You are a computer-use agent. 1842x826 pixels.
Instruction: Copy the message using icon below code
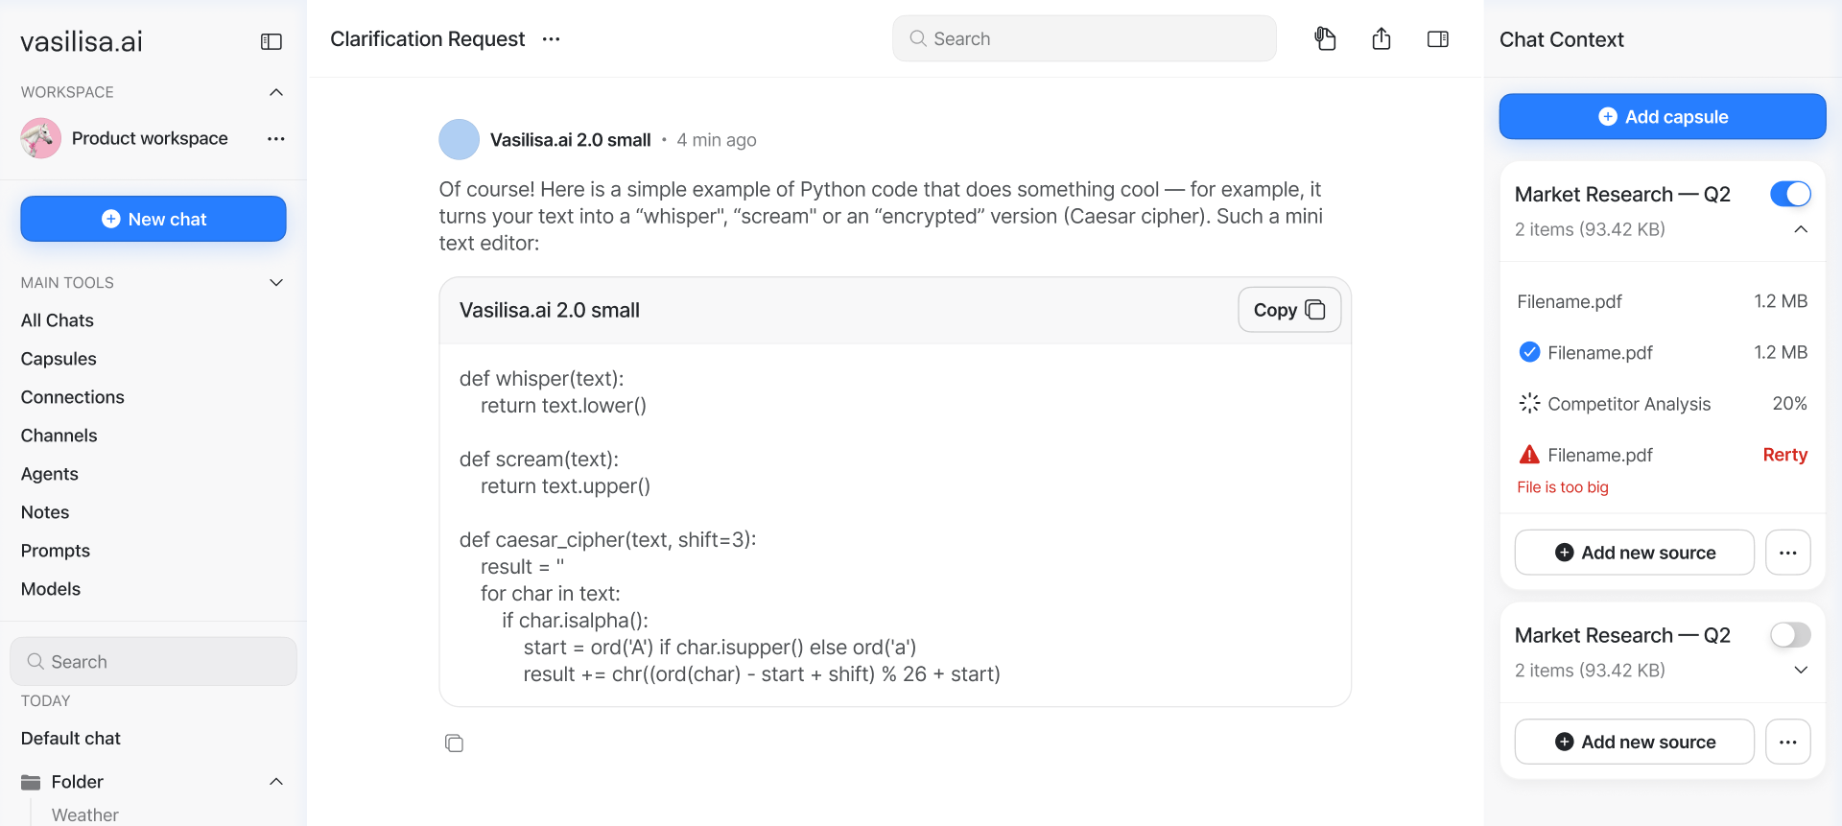(454, 743)
